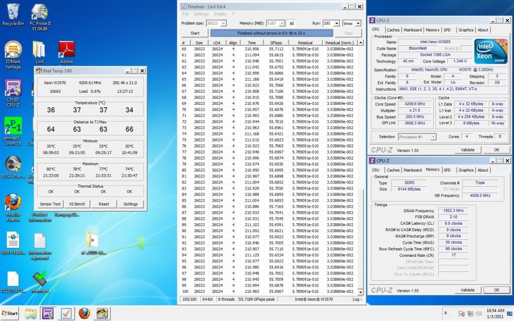The width and height of the screenshot is (514, 321).
Task: Launch PC Probe II desktop shortcut
Action: coord(40,18)
